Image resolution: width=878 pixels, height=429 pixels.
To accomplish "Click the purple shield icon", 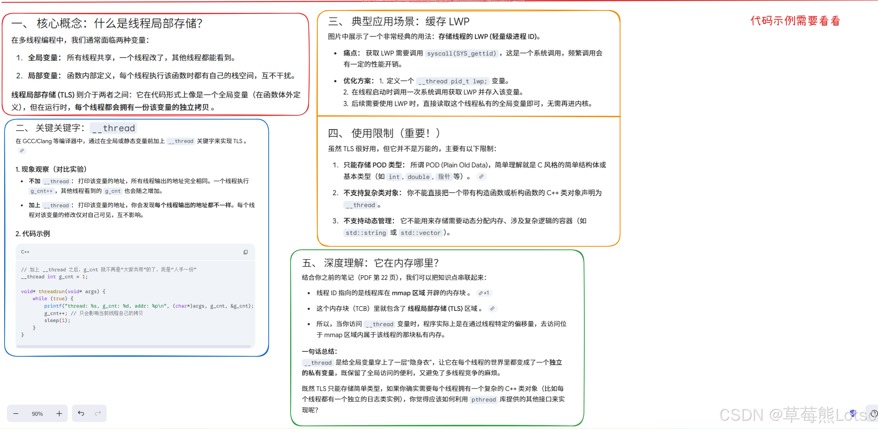I will (x=852, y=413).
